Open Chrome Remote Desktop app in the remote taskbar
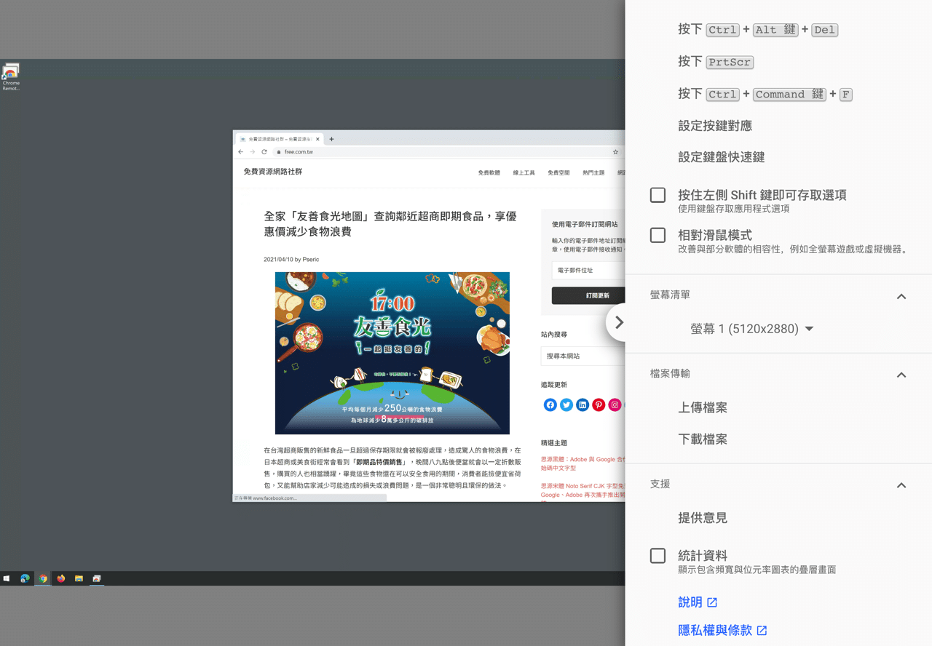932x646 pixels. (x=97, y=578)
